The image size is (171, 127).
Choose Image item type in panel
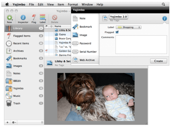point(85,35)
